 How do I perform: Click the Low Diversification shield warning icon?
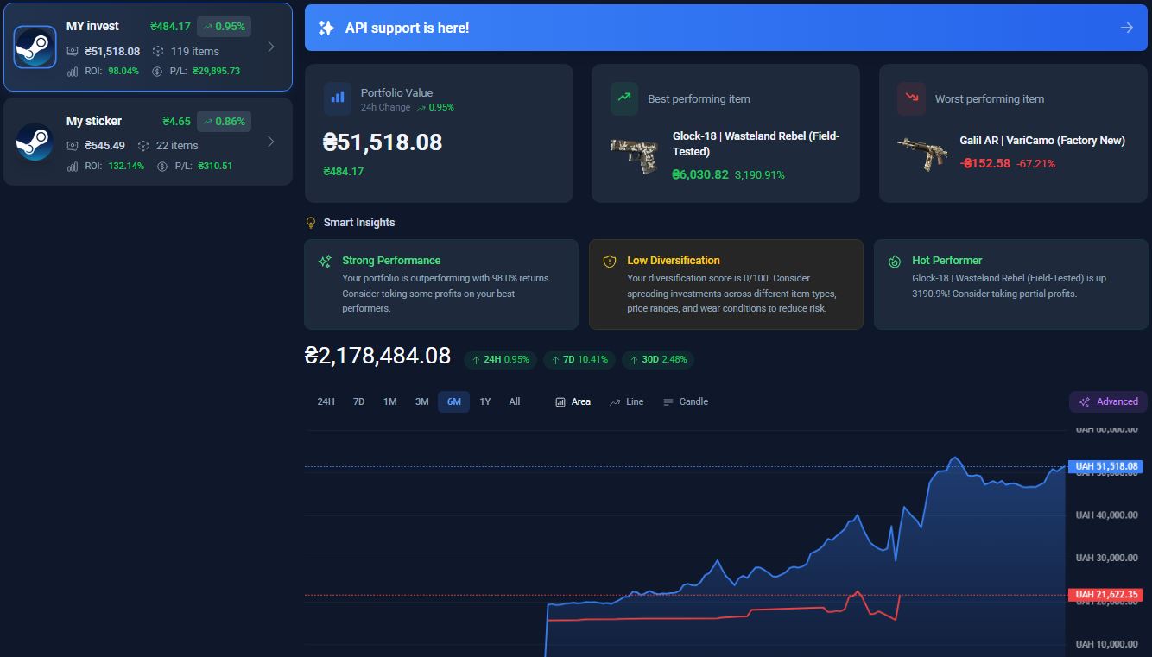pyautogui.click(x=610, y=261)
